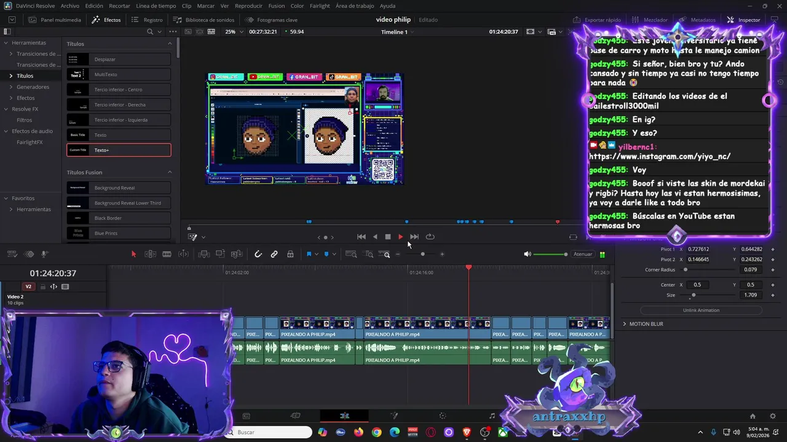The image size is (787, 442).
Task: Open the Fairlight page music icon
Action: (x=492, y=416)
